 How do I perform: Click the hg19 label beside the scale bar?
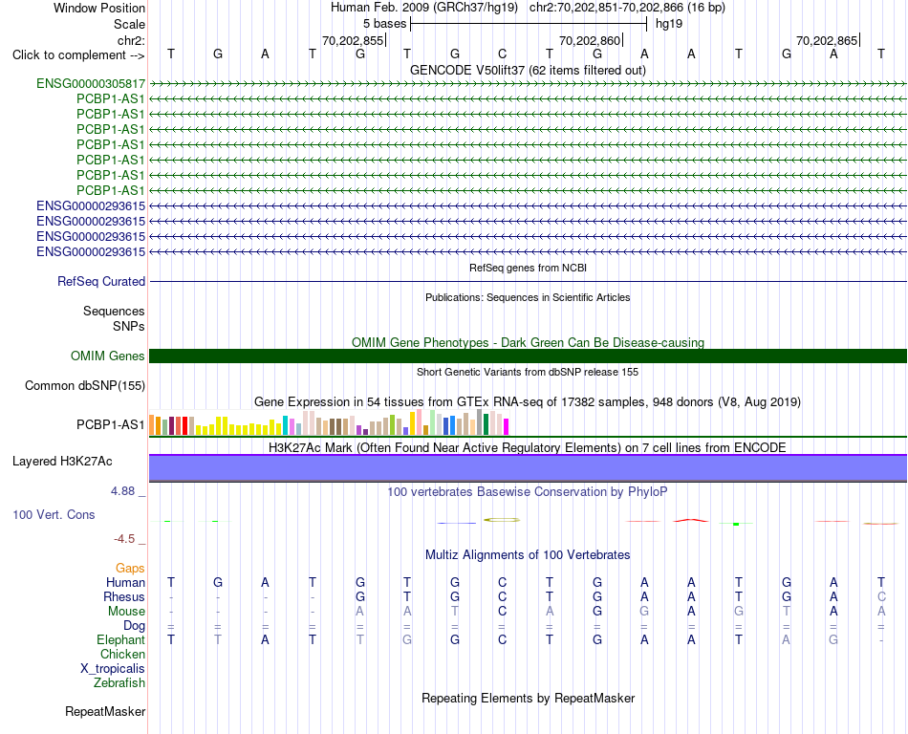(x=669, y=24)
